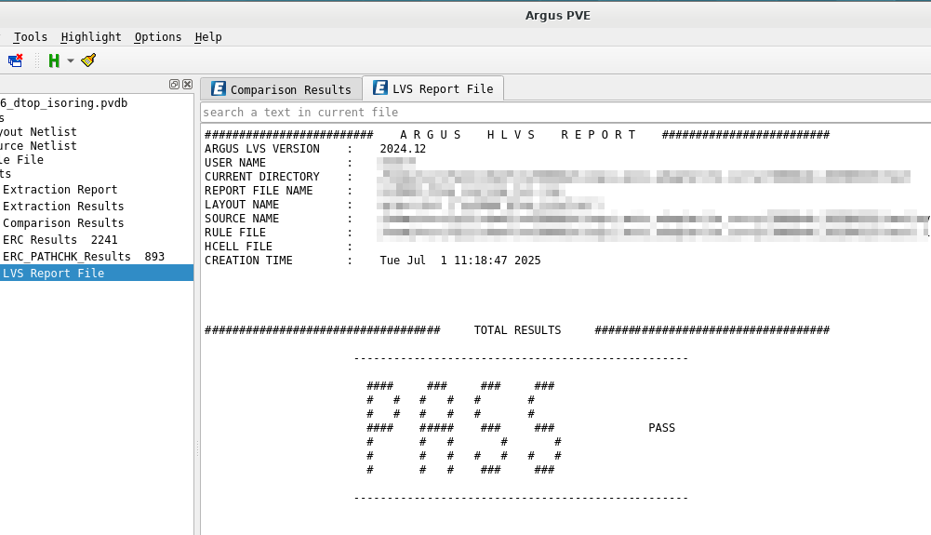
Task: Open the Tools menu
Action: [31, 37]
